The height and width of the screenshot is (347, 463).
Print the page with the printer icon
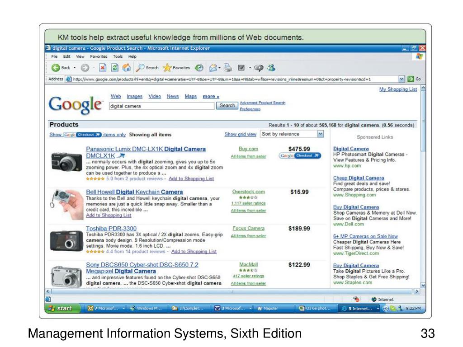pyautogui.click(x=228, y=68)
